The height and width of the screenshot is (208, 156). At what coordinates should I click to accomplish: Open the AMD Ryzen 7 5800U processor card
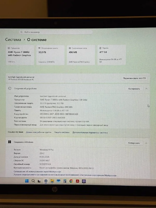click(x=20, y=55)
